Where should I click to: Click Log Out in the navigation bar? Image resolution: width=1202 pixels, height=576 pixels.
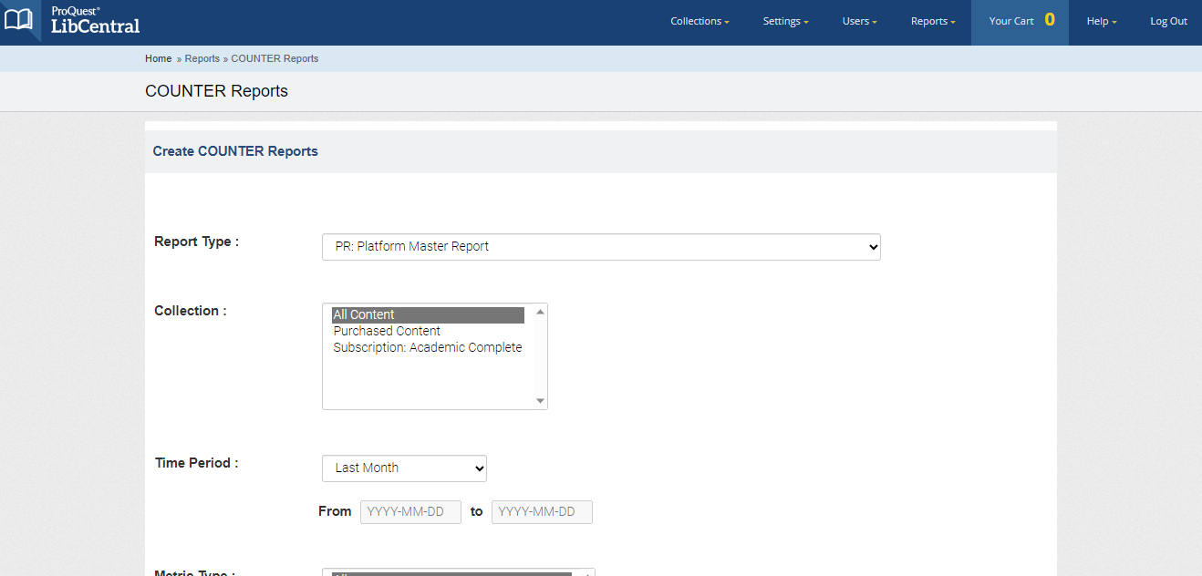(1168, 20)
